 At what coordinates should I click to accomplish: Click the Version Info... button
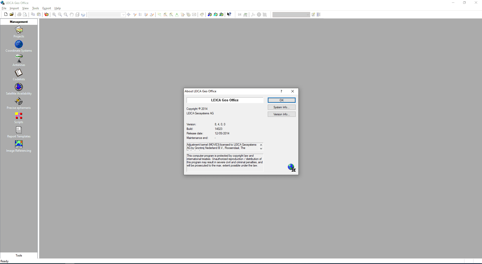coord(282,114)
